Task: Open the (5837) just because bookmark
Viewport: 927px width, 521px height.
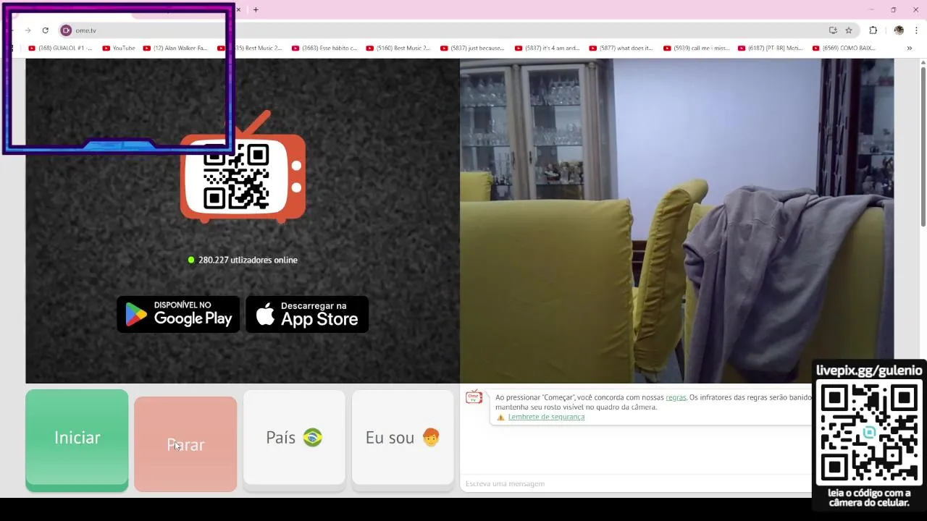Action: coord(473,48)
